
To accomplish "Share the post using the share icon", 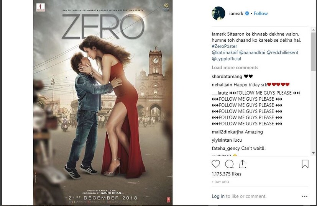I will [242, 164].
